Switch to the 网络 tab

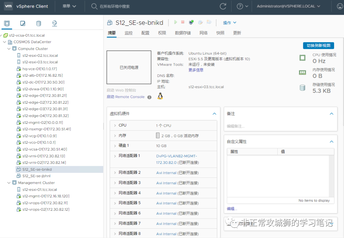(x=203, y=33)
